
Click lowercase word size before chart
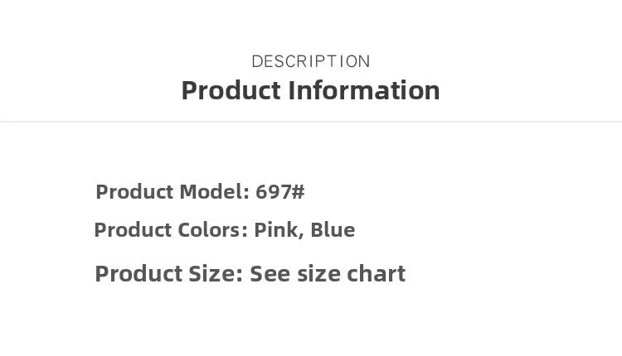[318, 274]
